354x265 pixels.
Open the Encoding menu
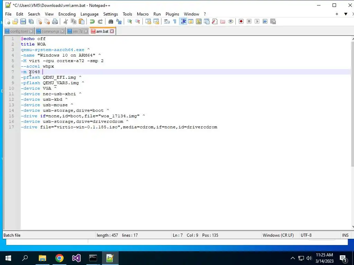(67, 14)
